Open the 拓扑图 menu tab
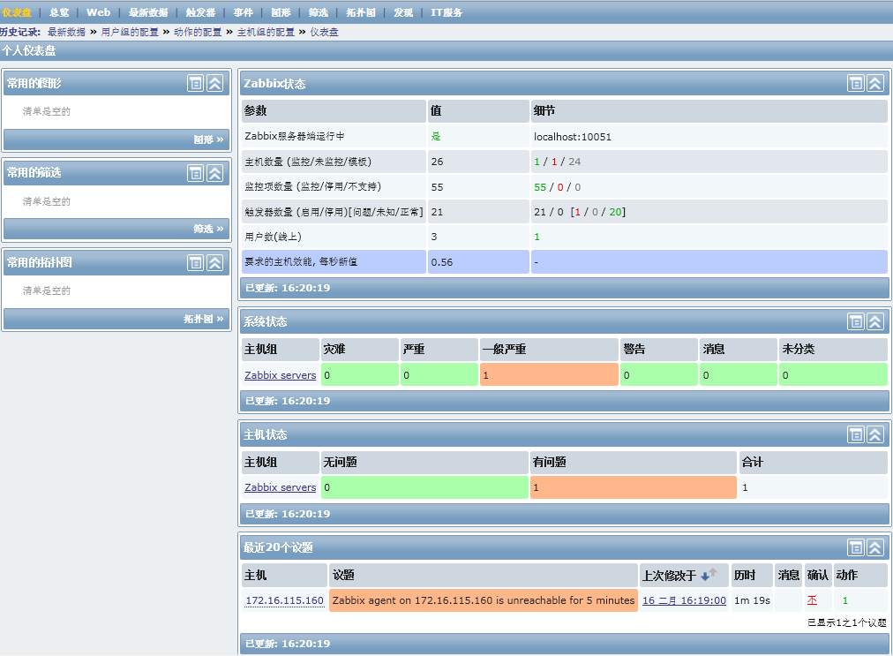 pyautogui.click(x=361, y=12)
